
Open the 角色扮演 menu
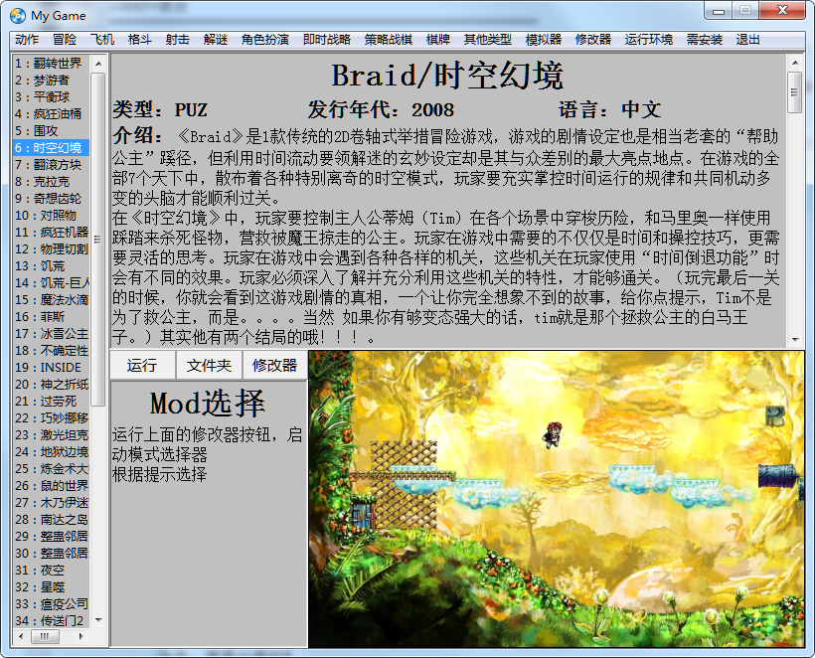pyautogui.click(x=264, y=40)
